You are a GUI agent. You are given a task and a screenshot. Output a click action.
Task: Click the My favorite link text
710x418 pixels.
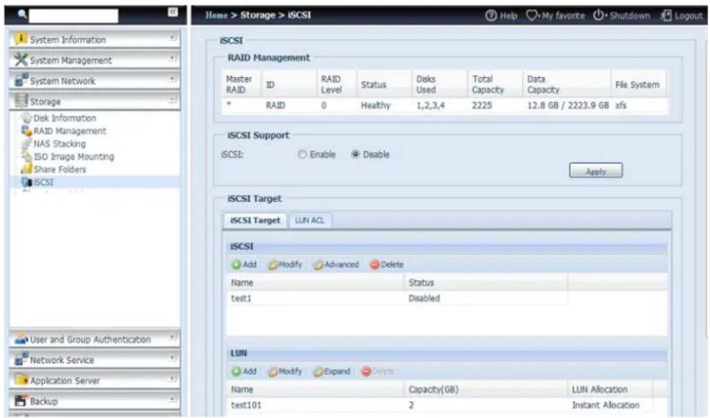click(564, 16)
